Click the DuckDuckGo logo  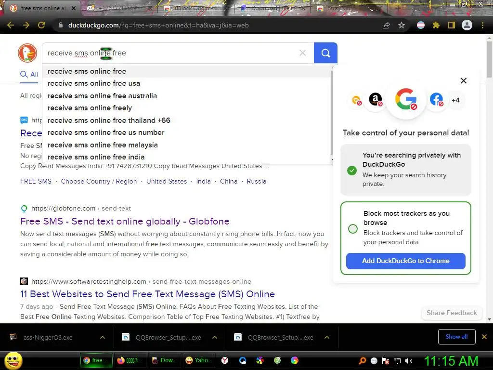pyautogui.click(x=27, y=53)
